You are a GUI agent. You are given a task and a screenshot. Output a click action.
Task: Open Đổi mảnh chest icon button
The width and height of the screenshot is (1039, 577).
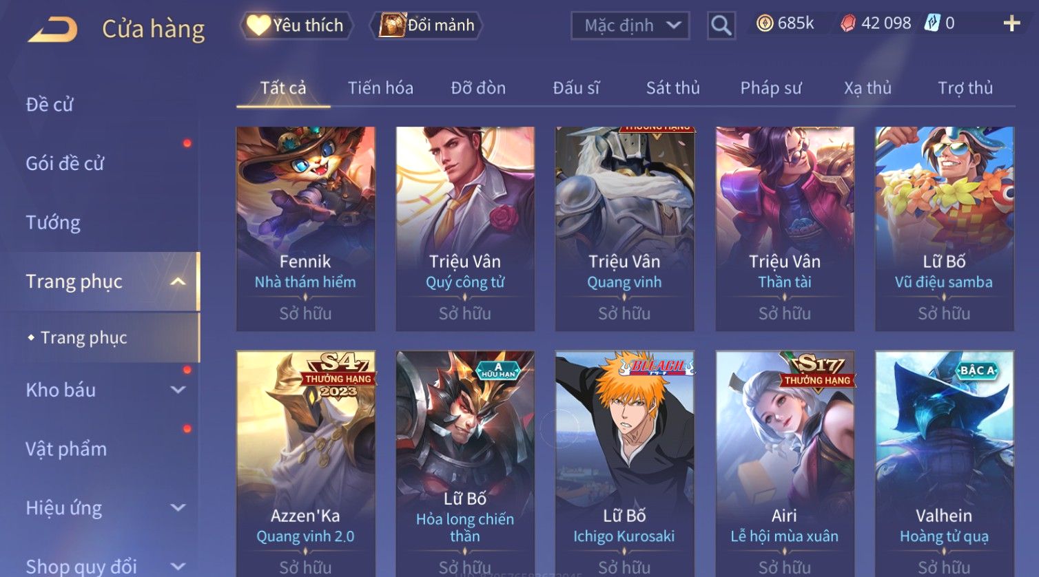[426, 25]
